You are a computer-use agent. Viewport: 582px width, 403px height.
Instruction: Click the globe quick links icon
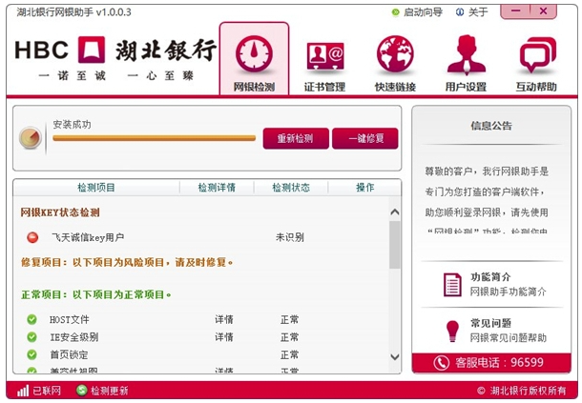click(395, 53)
